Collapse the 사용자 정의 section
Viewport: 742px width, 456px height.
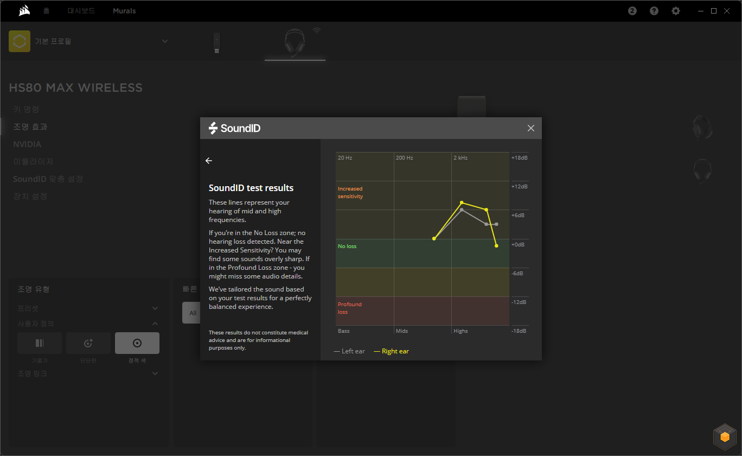pyautogui.click(x=155, y=324)
